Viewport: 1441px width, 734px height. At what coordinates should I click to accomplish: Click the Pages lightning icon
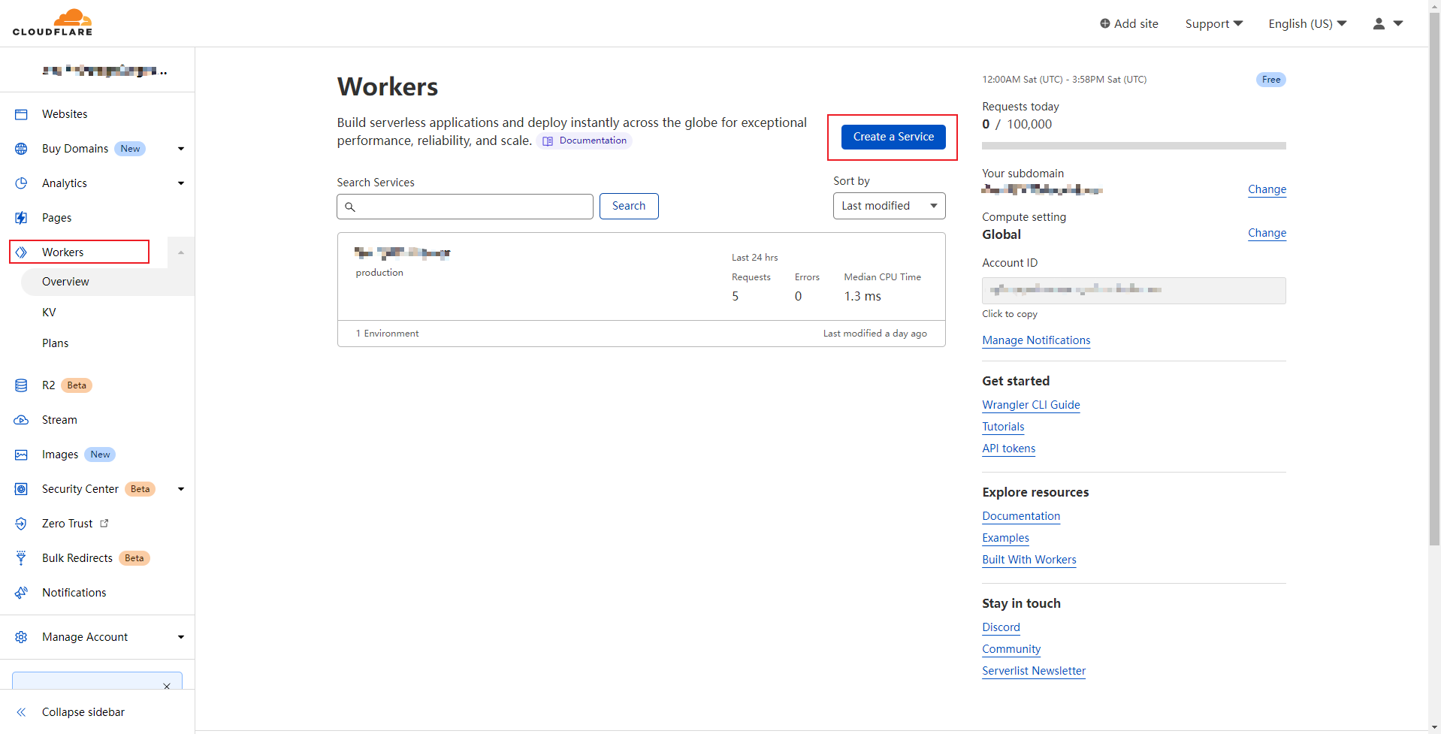click(21, 218)
